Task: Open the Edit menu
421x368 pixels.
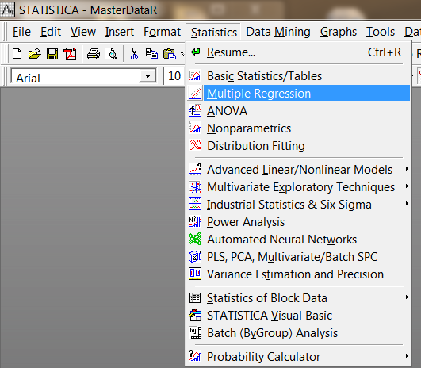Action: pyautogui.click(x=51, y=32)
